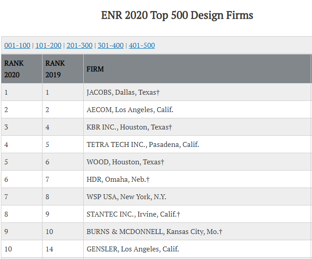Click 2019 rank 10 in Burns & McDonnell row
This screenshot has height=259, width=312.
(63, 232)
